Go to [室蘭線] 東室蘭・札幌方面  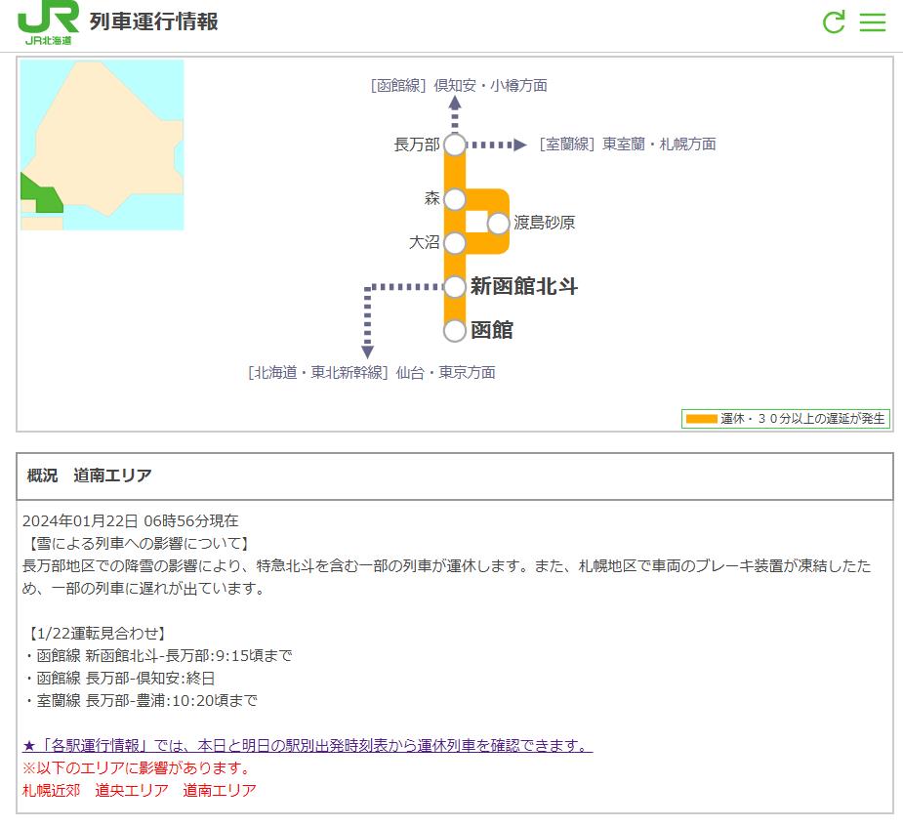point(627,144)
